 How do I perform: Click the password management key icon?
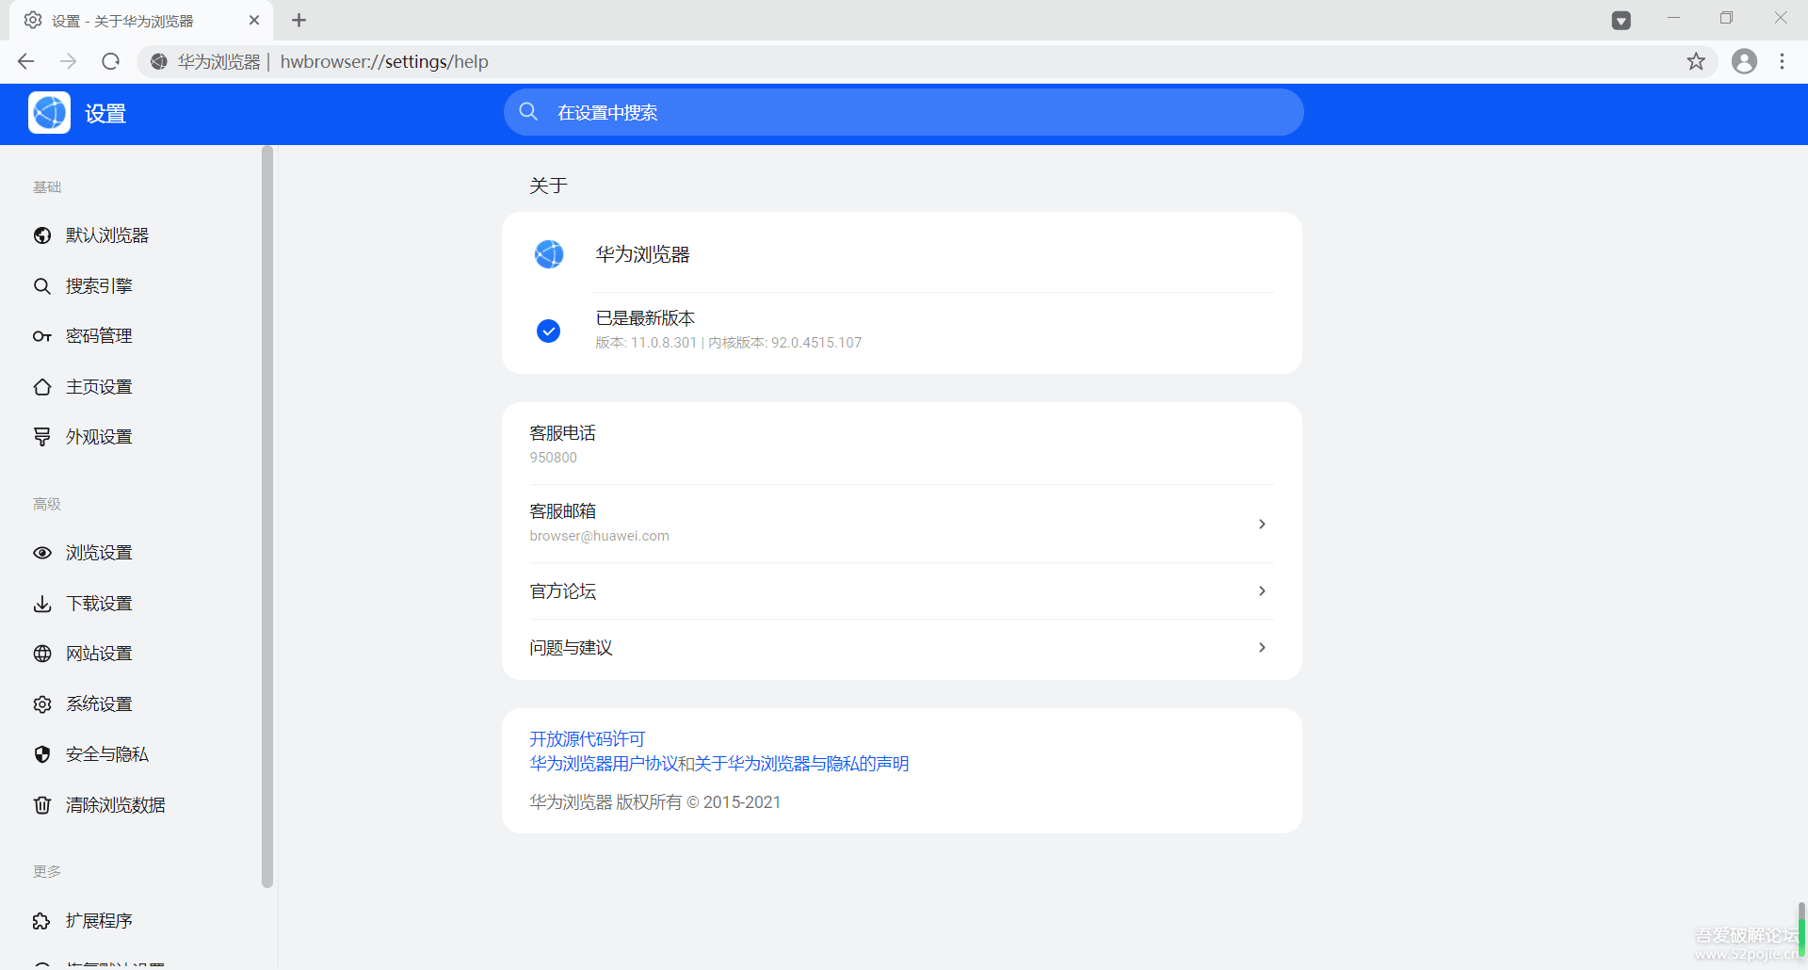tap(42, 336)
